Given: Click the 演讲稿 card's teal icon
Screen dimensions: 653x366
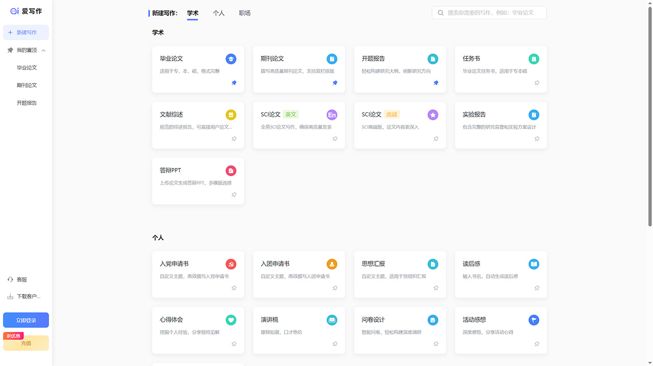Looking at the screenshot, I should point(332,320).
